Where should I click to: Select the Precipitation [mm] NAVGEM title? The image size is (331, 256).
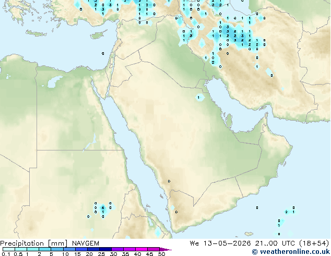[50, 243]
